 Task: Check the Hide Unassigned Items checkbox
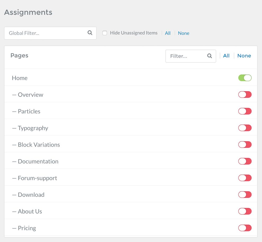point(105,33)
